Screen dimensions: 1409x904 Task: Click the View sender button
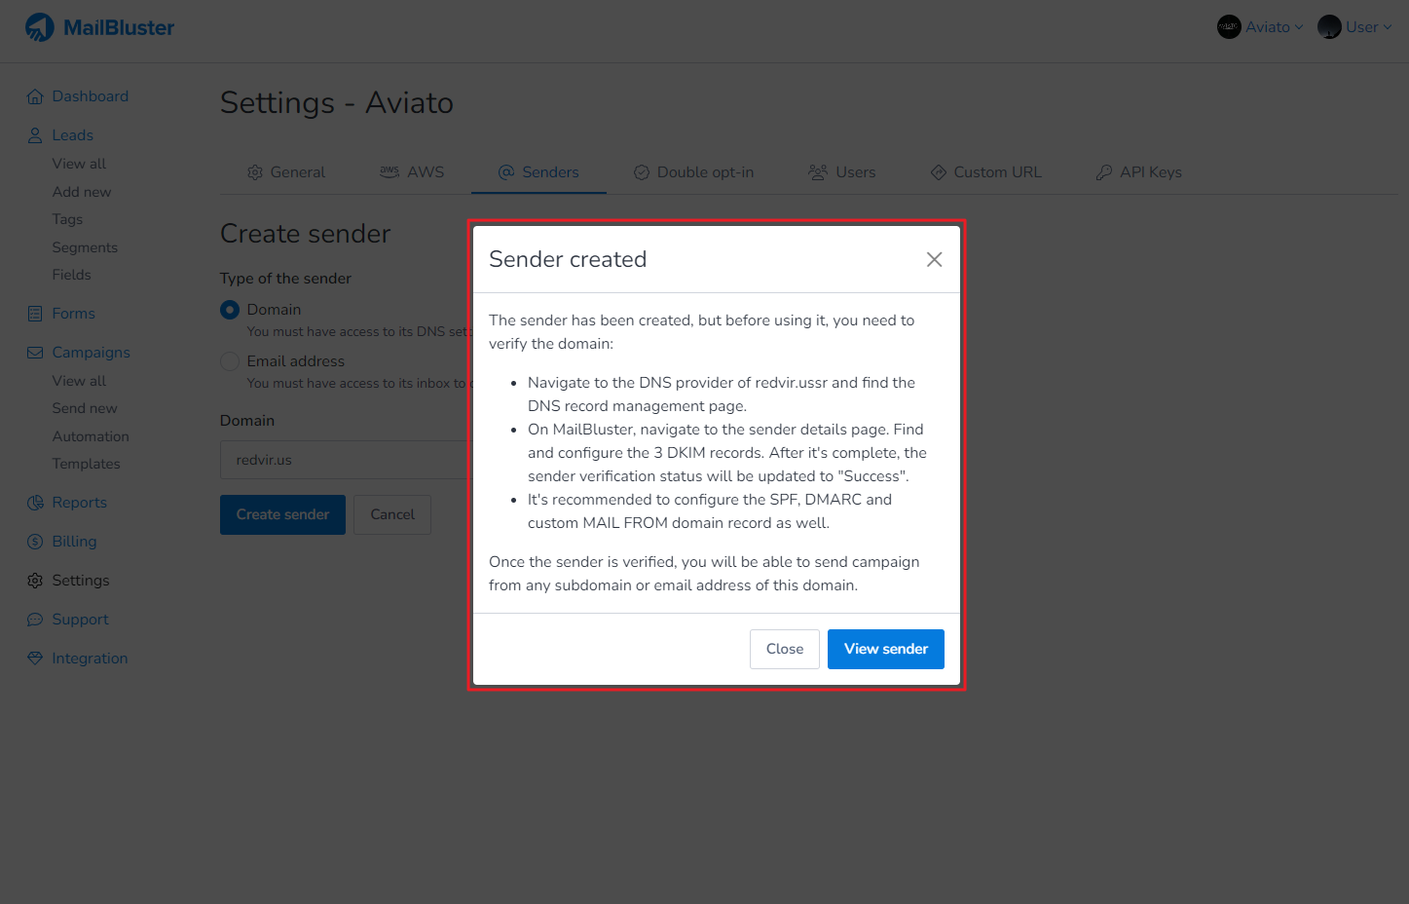click(885, 649)
